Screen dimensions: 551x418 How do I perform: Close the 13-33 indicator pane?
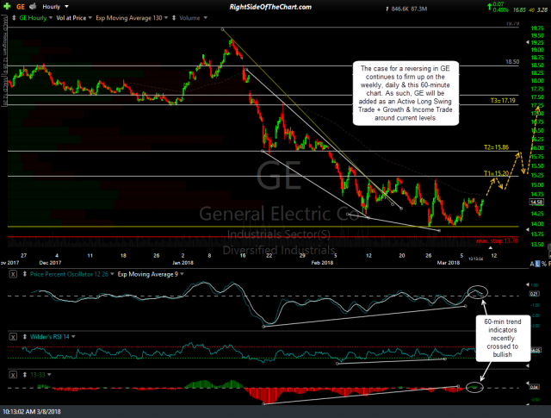coord(13,375)
